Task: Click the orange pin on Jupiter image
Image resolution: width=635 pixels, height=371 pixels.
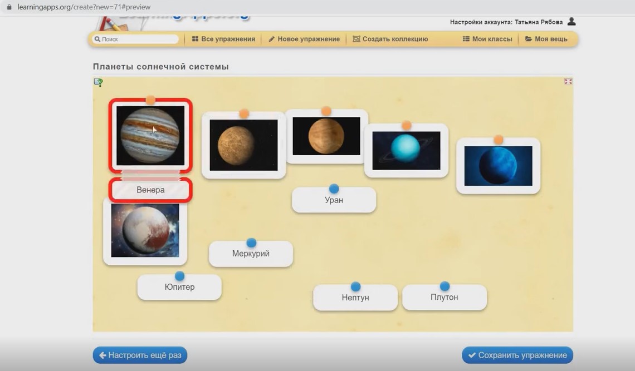Action: coord(150,100)
